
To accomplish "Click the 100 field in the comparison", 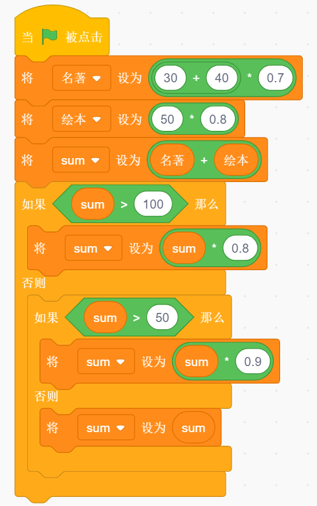I will [x=153, y=204].
